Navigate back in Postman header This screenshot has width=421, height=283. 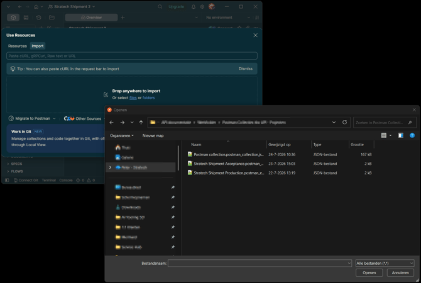click(19, 7)
